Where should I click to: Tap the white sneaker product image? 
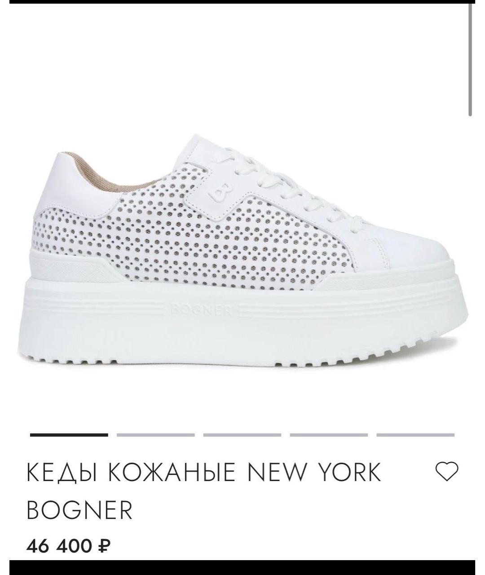pos(242,250)
